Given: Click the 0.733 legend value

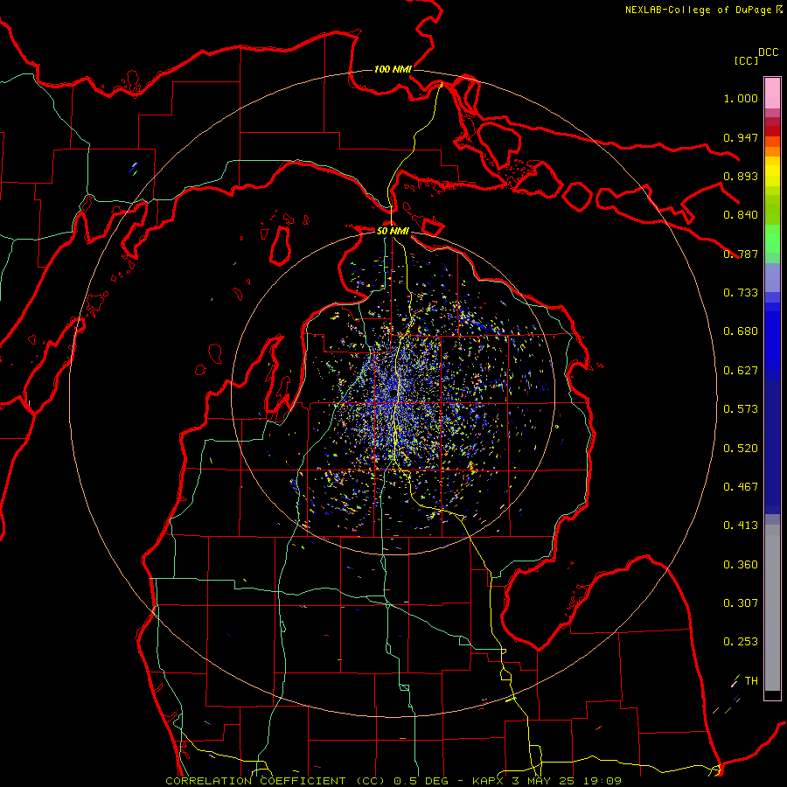Looking at the screenshot, I should (x=741, y=293).
